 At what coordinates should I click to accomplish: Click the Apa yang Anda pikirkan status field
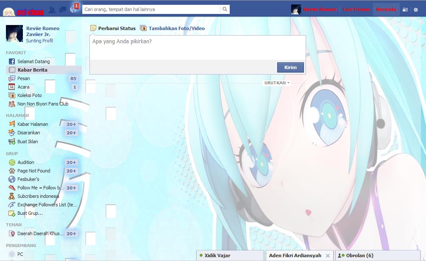[198, 48]
